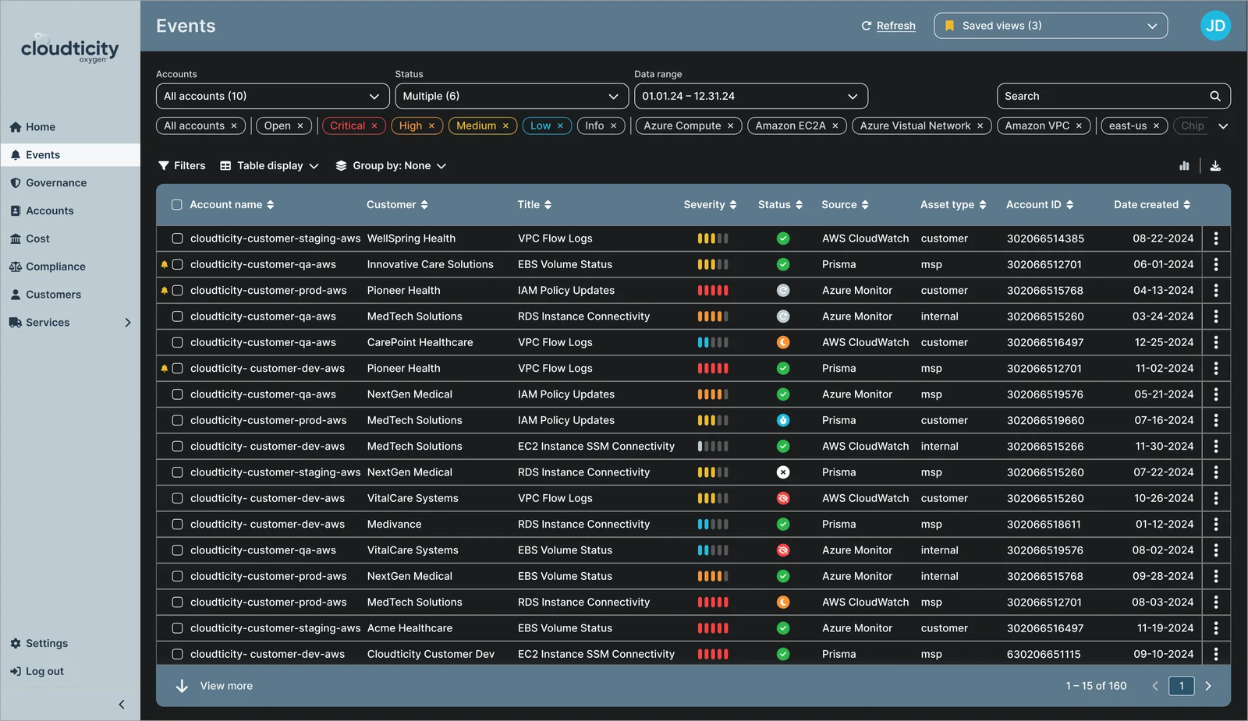Remove the Azure Compute filter chip
The height and width of the screenshot is (721, 1248).
coord(730,125)
